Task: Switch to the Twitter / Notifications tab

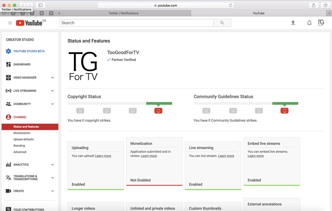Action: [123, 13]
